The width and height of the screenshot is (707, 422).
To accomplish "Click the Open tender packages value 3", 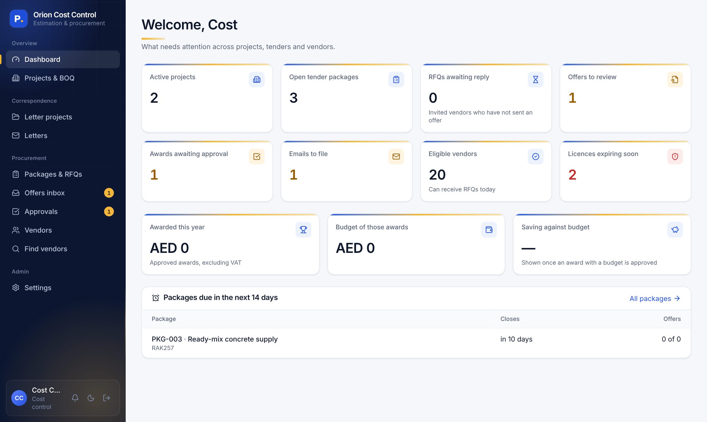I will pos(294,98).
